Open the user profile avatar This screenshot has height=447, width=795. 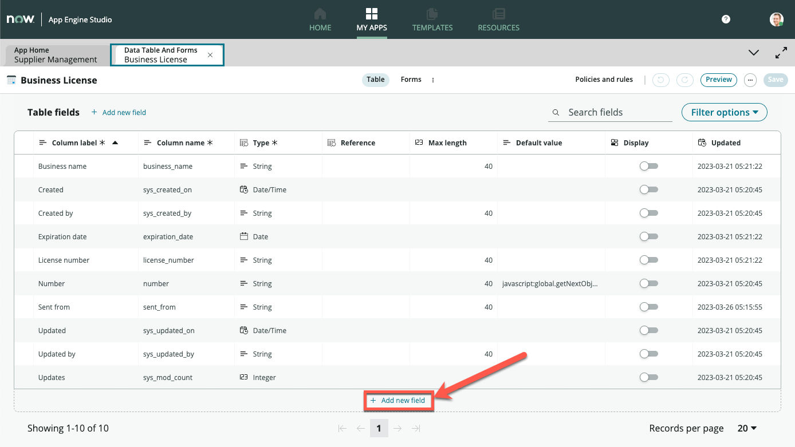[776, 19]
